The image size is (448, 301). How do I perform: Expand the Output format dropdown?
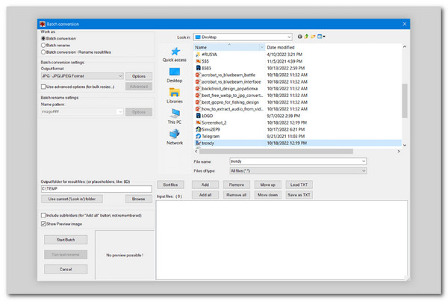click(x=119, y=76)
